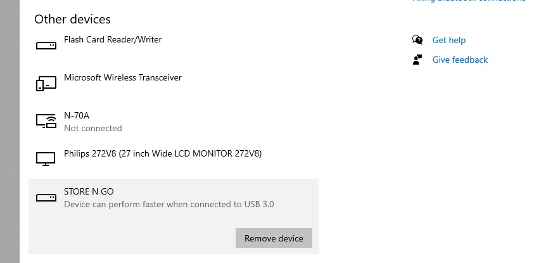Click the Get help chat bubble icon
This screenshot has width=553, height=263.
pyautogui.click(x=417, y=40)
